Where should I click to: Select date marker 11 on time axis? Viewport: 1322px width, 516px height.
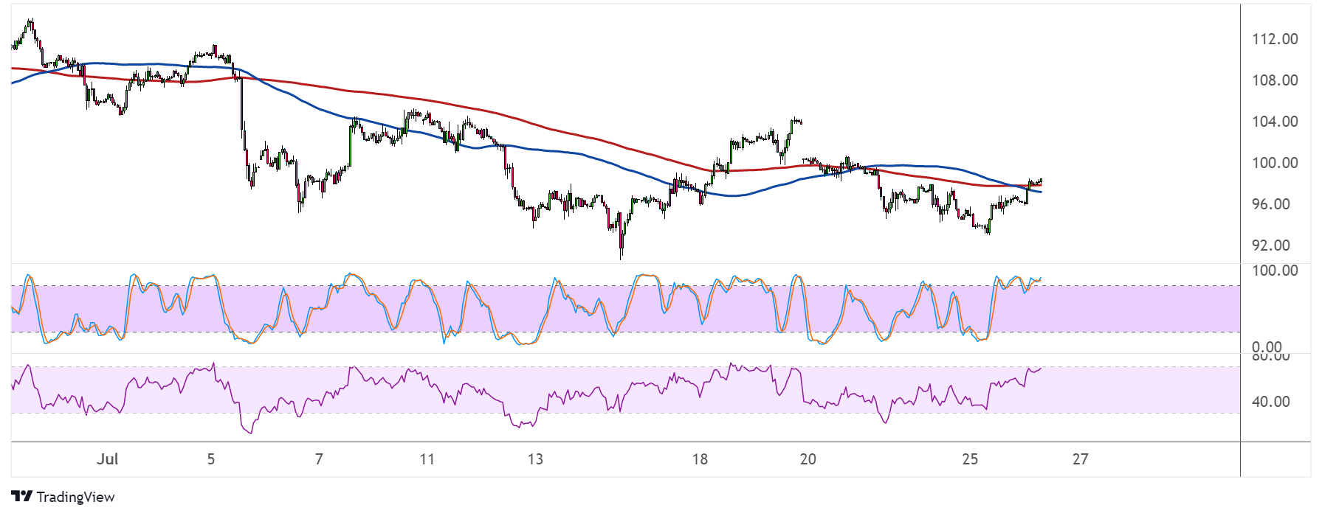427,459
